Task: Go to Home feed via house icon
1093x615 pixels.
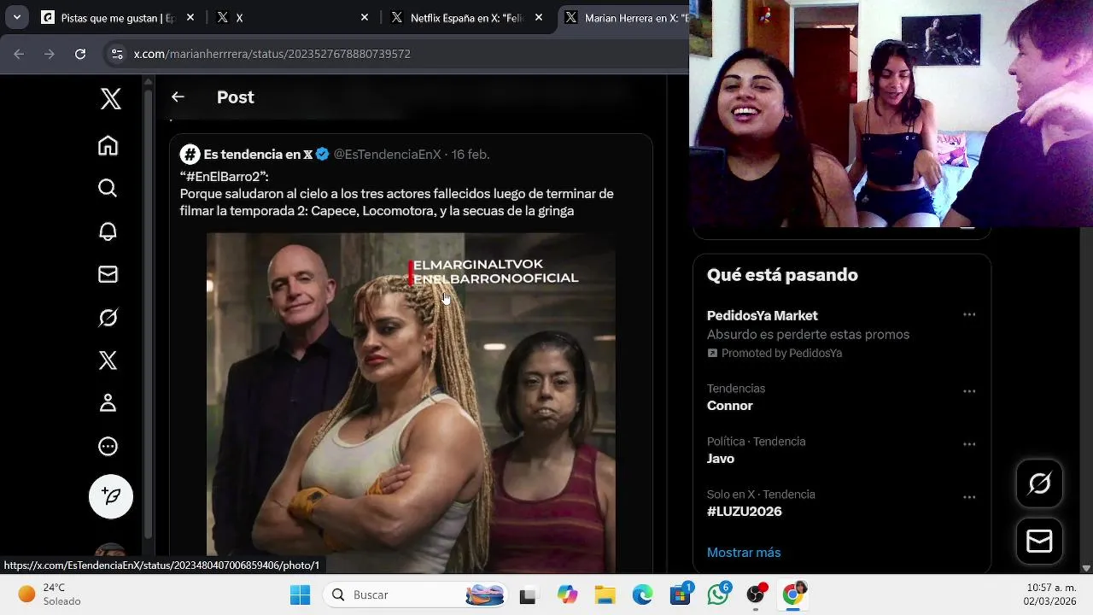Action: click(108, 146)
